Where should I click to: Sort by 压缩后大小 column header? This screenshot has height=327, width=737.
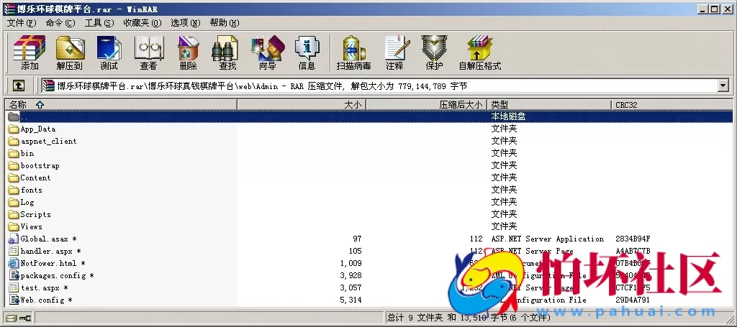click(x=426, y=105)
